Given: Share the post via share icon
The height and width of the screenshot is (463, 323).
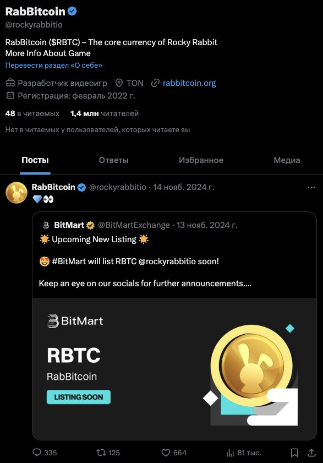Looking at the screenshot, I should (x=311, y=453).
